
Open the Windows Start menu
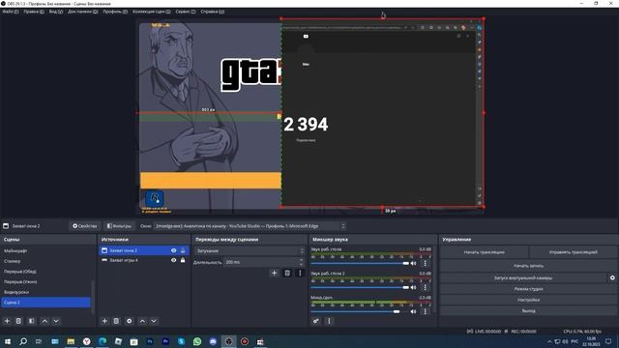click(8, 341)
